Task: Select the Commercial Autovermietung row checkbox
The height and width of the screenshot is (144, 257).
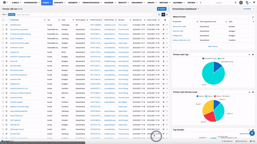Action: [3, 34]
